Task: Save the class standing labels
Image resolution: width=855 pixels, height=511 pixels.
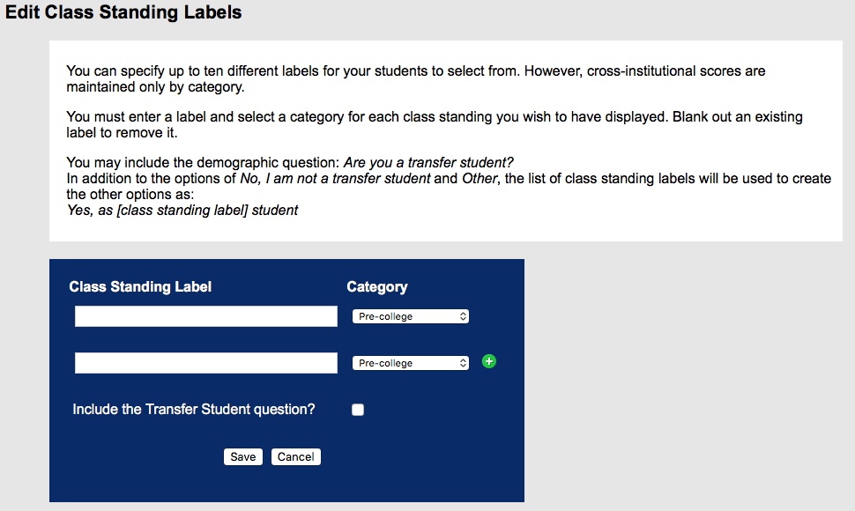Action: pyautogui.click(x=243, y=456)
